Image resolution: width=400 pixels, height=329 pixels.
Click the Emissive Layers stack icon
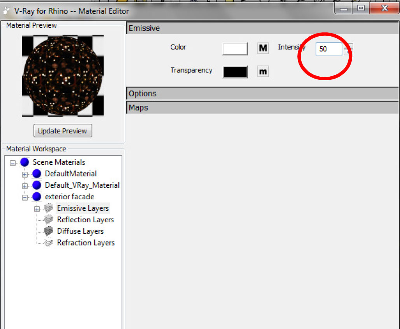pos(49,208)
